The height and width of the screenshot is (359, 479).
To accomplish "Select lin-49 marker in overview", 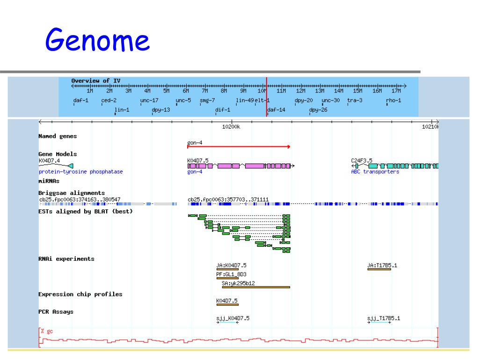I will point(245,101).
